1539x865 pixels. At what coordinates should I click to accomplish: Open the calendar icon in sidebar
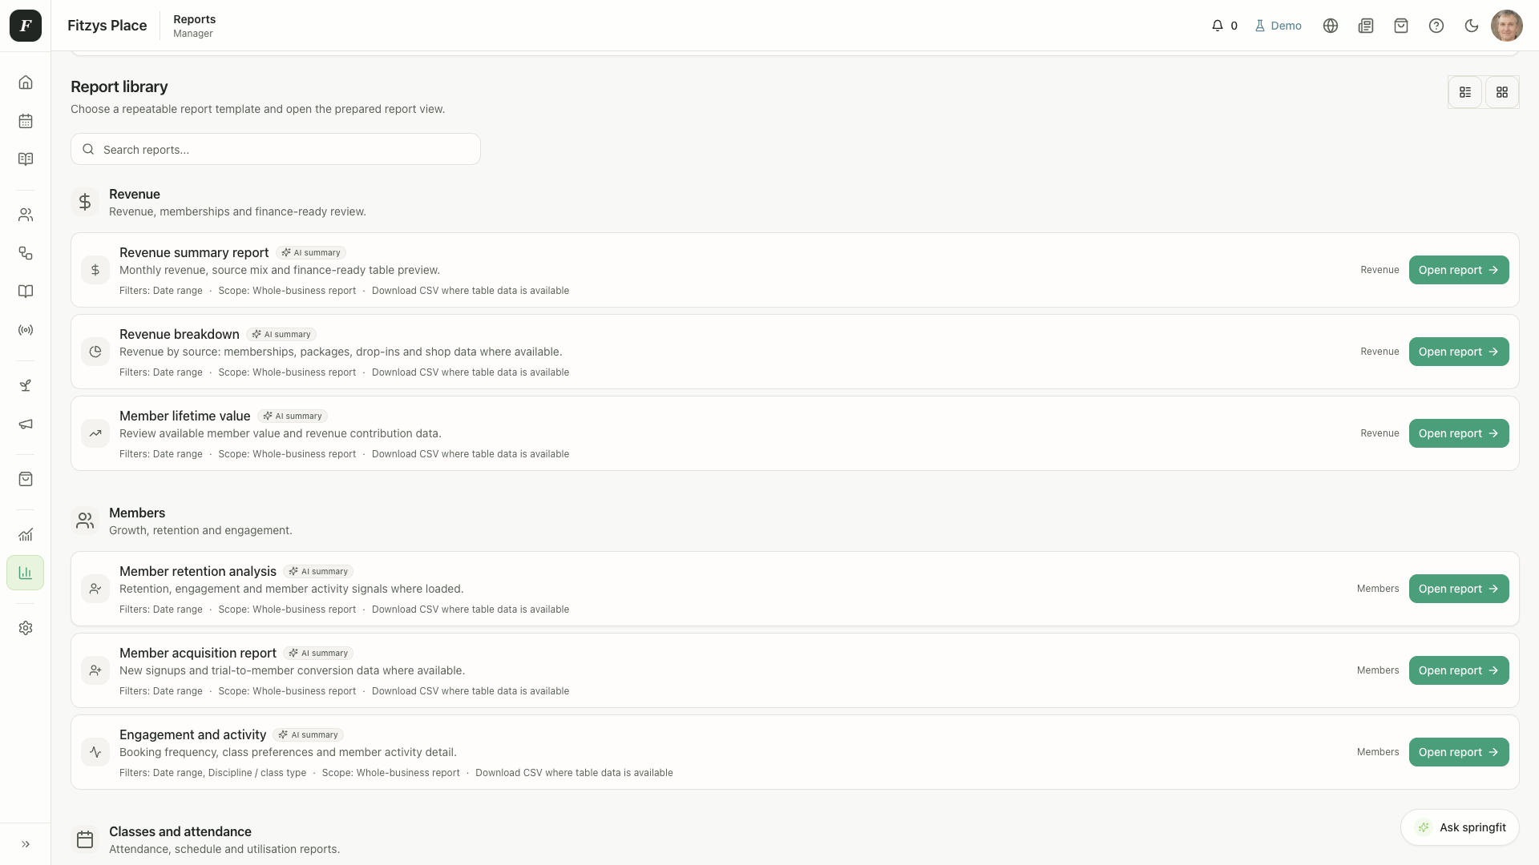26,121
